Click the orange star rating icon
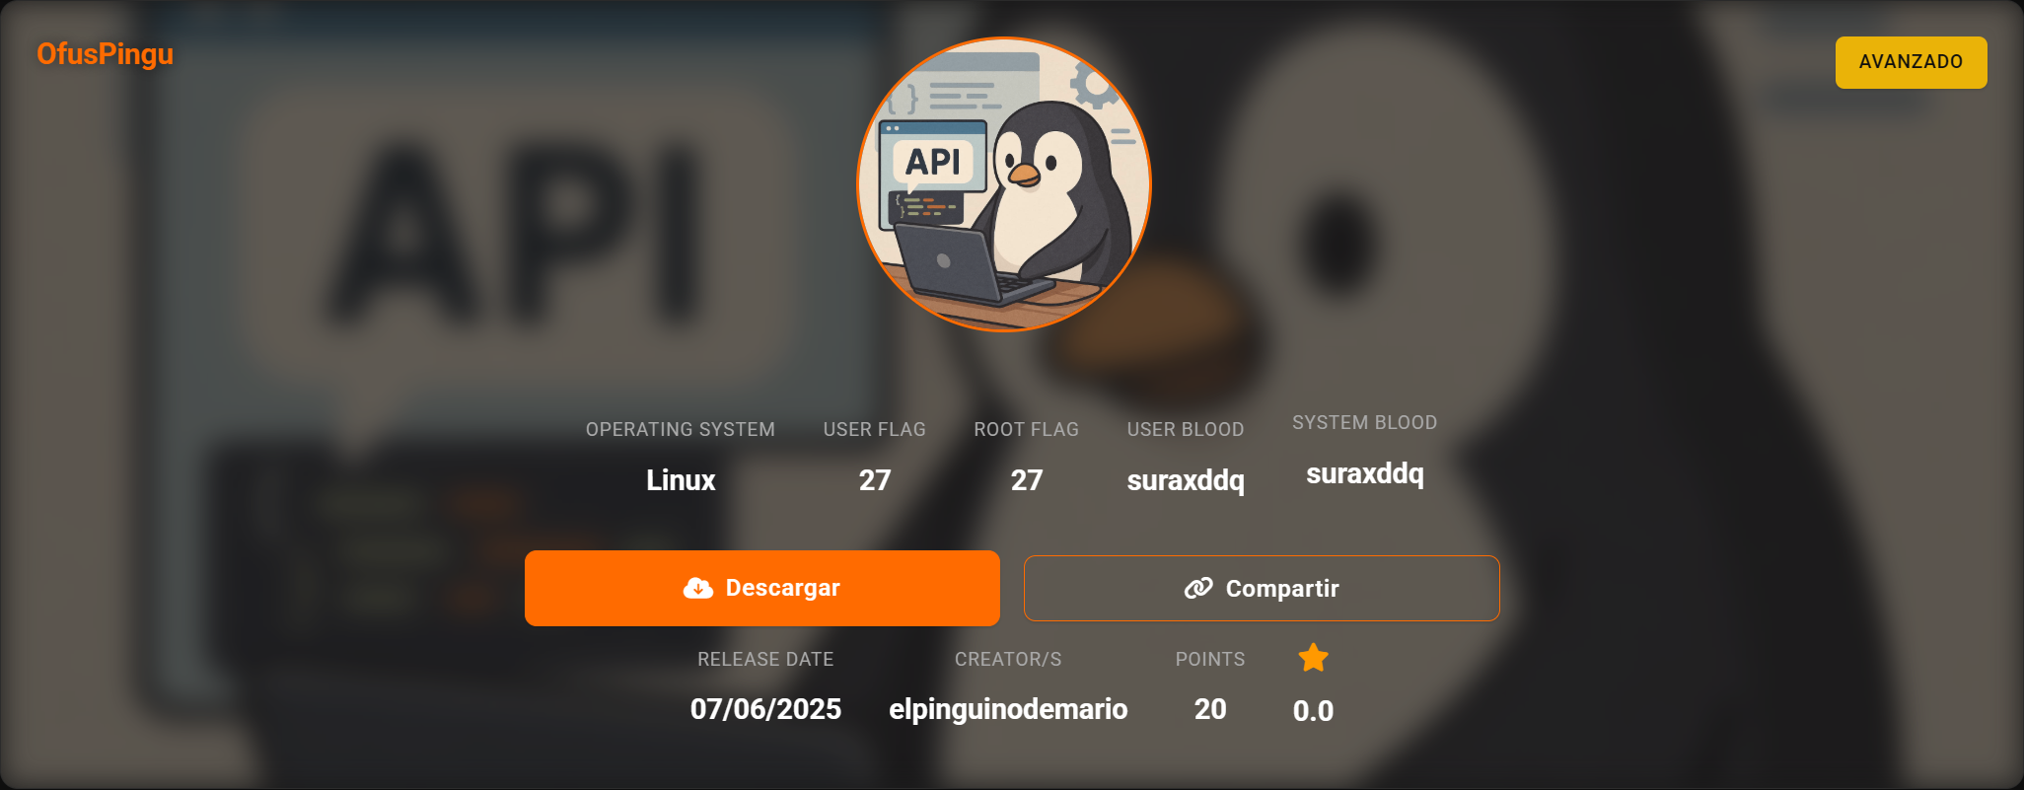 (x=1313, y=658)
